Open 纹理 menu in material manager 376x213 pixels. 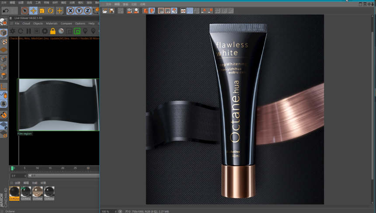[43, 183]
